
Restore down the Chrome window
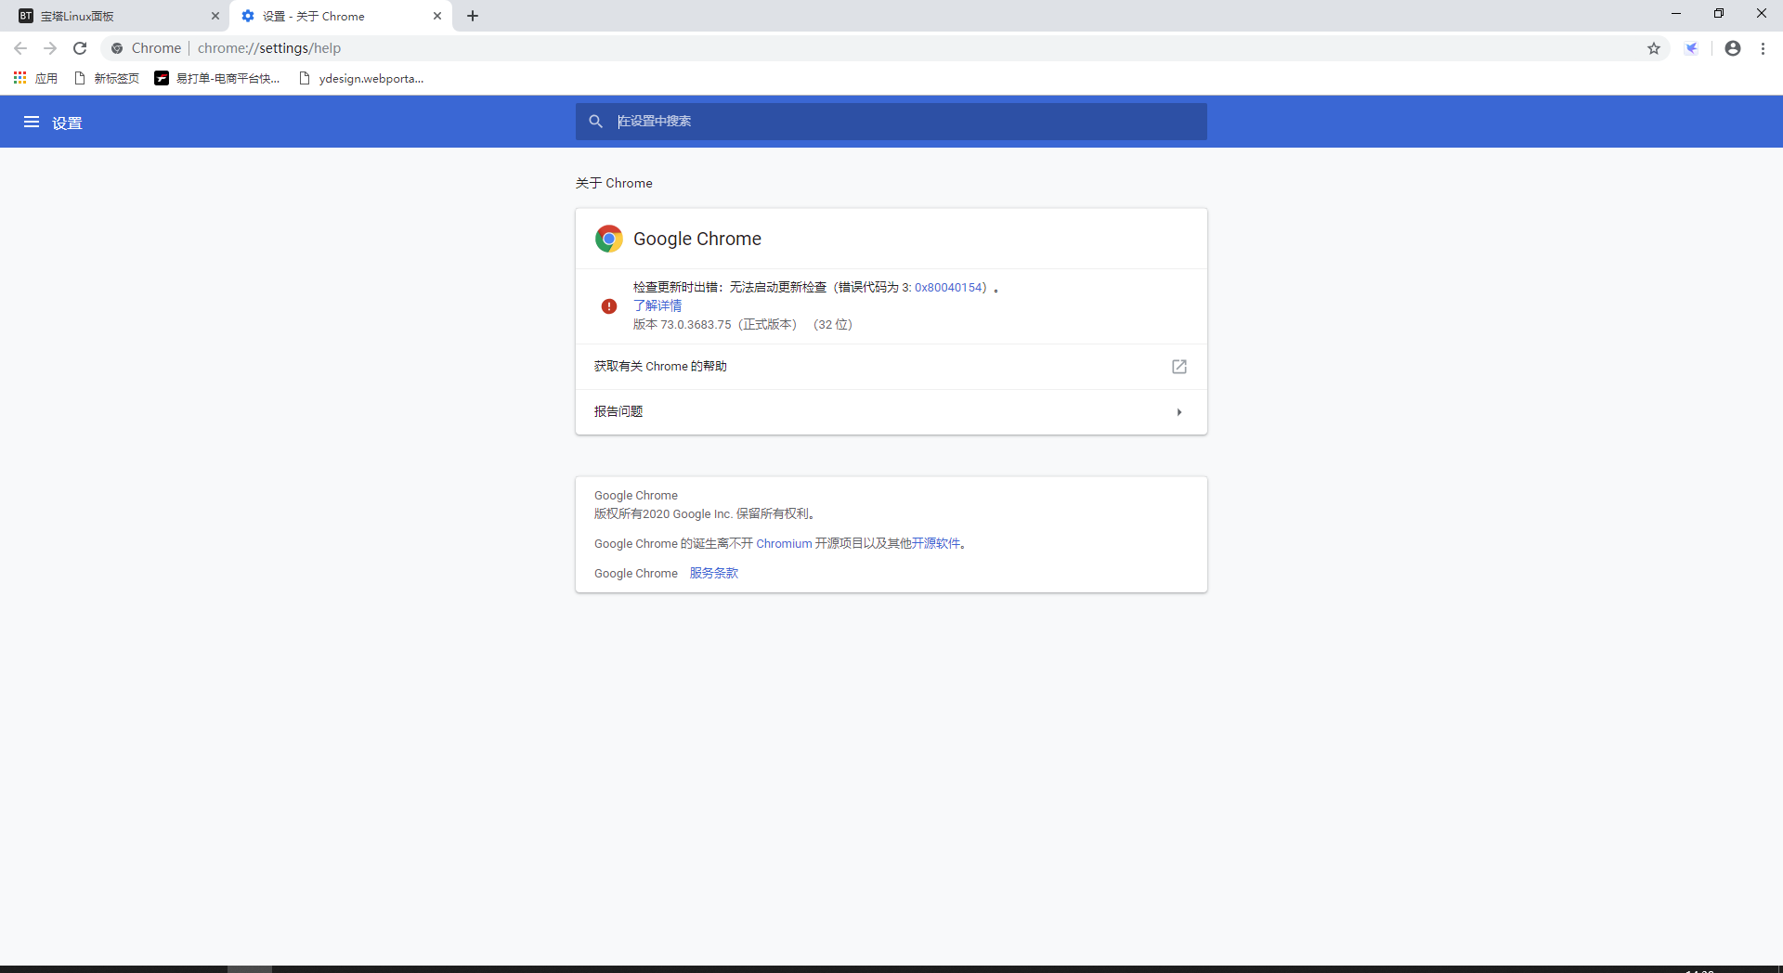click(x=1719, y=14)
